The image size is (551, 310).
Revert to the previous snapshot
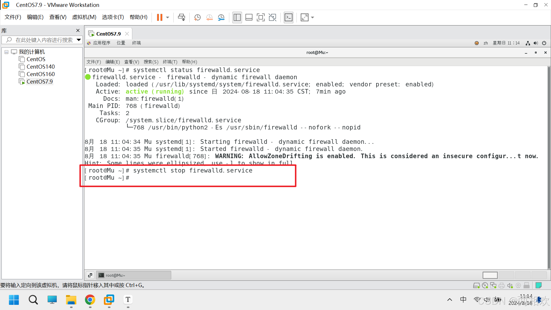209,18
